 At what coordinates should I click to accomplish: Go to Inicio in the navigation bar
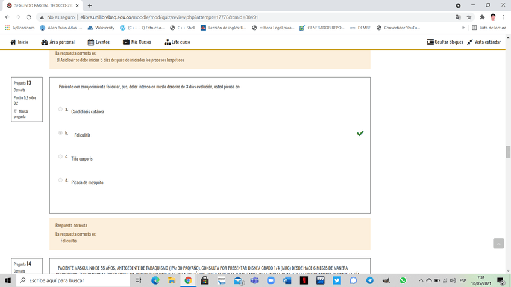(19, 42)
